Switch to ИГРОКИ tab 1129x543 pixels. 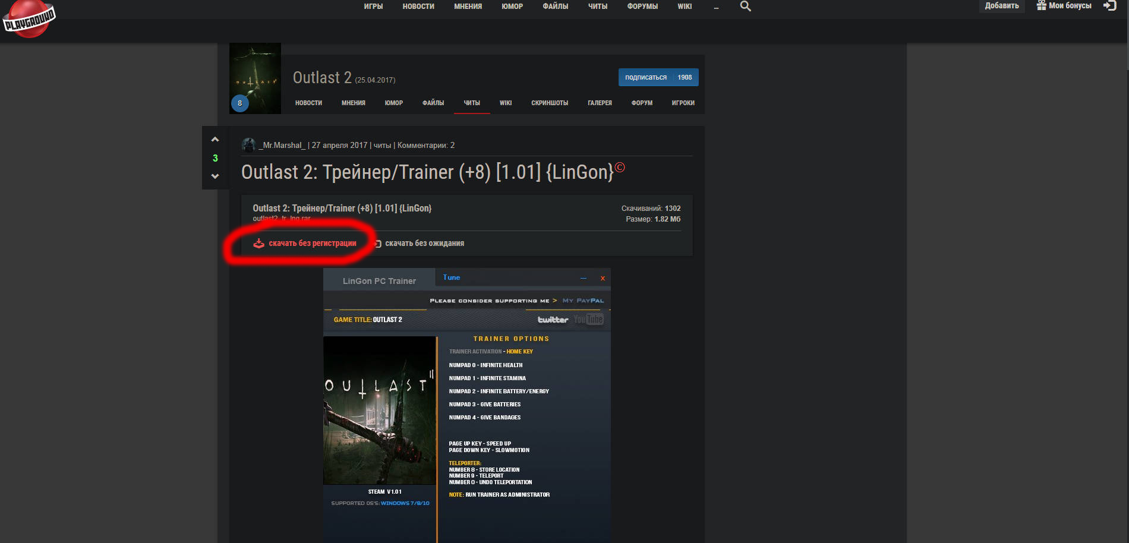pos(683,103)
